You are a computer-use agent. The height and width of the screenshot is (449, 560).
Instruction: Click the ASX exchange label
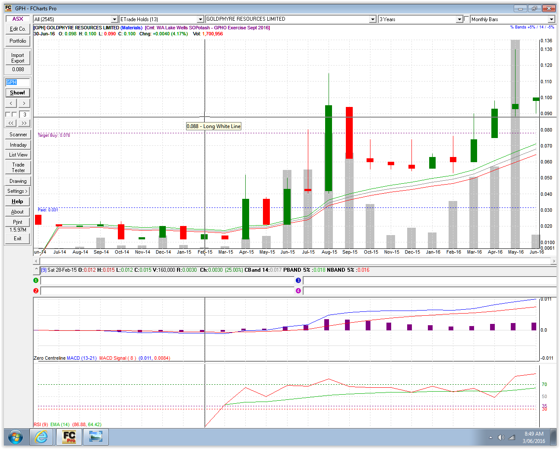pyautogui.click(x=18, y=19)
